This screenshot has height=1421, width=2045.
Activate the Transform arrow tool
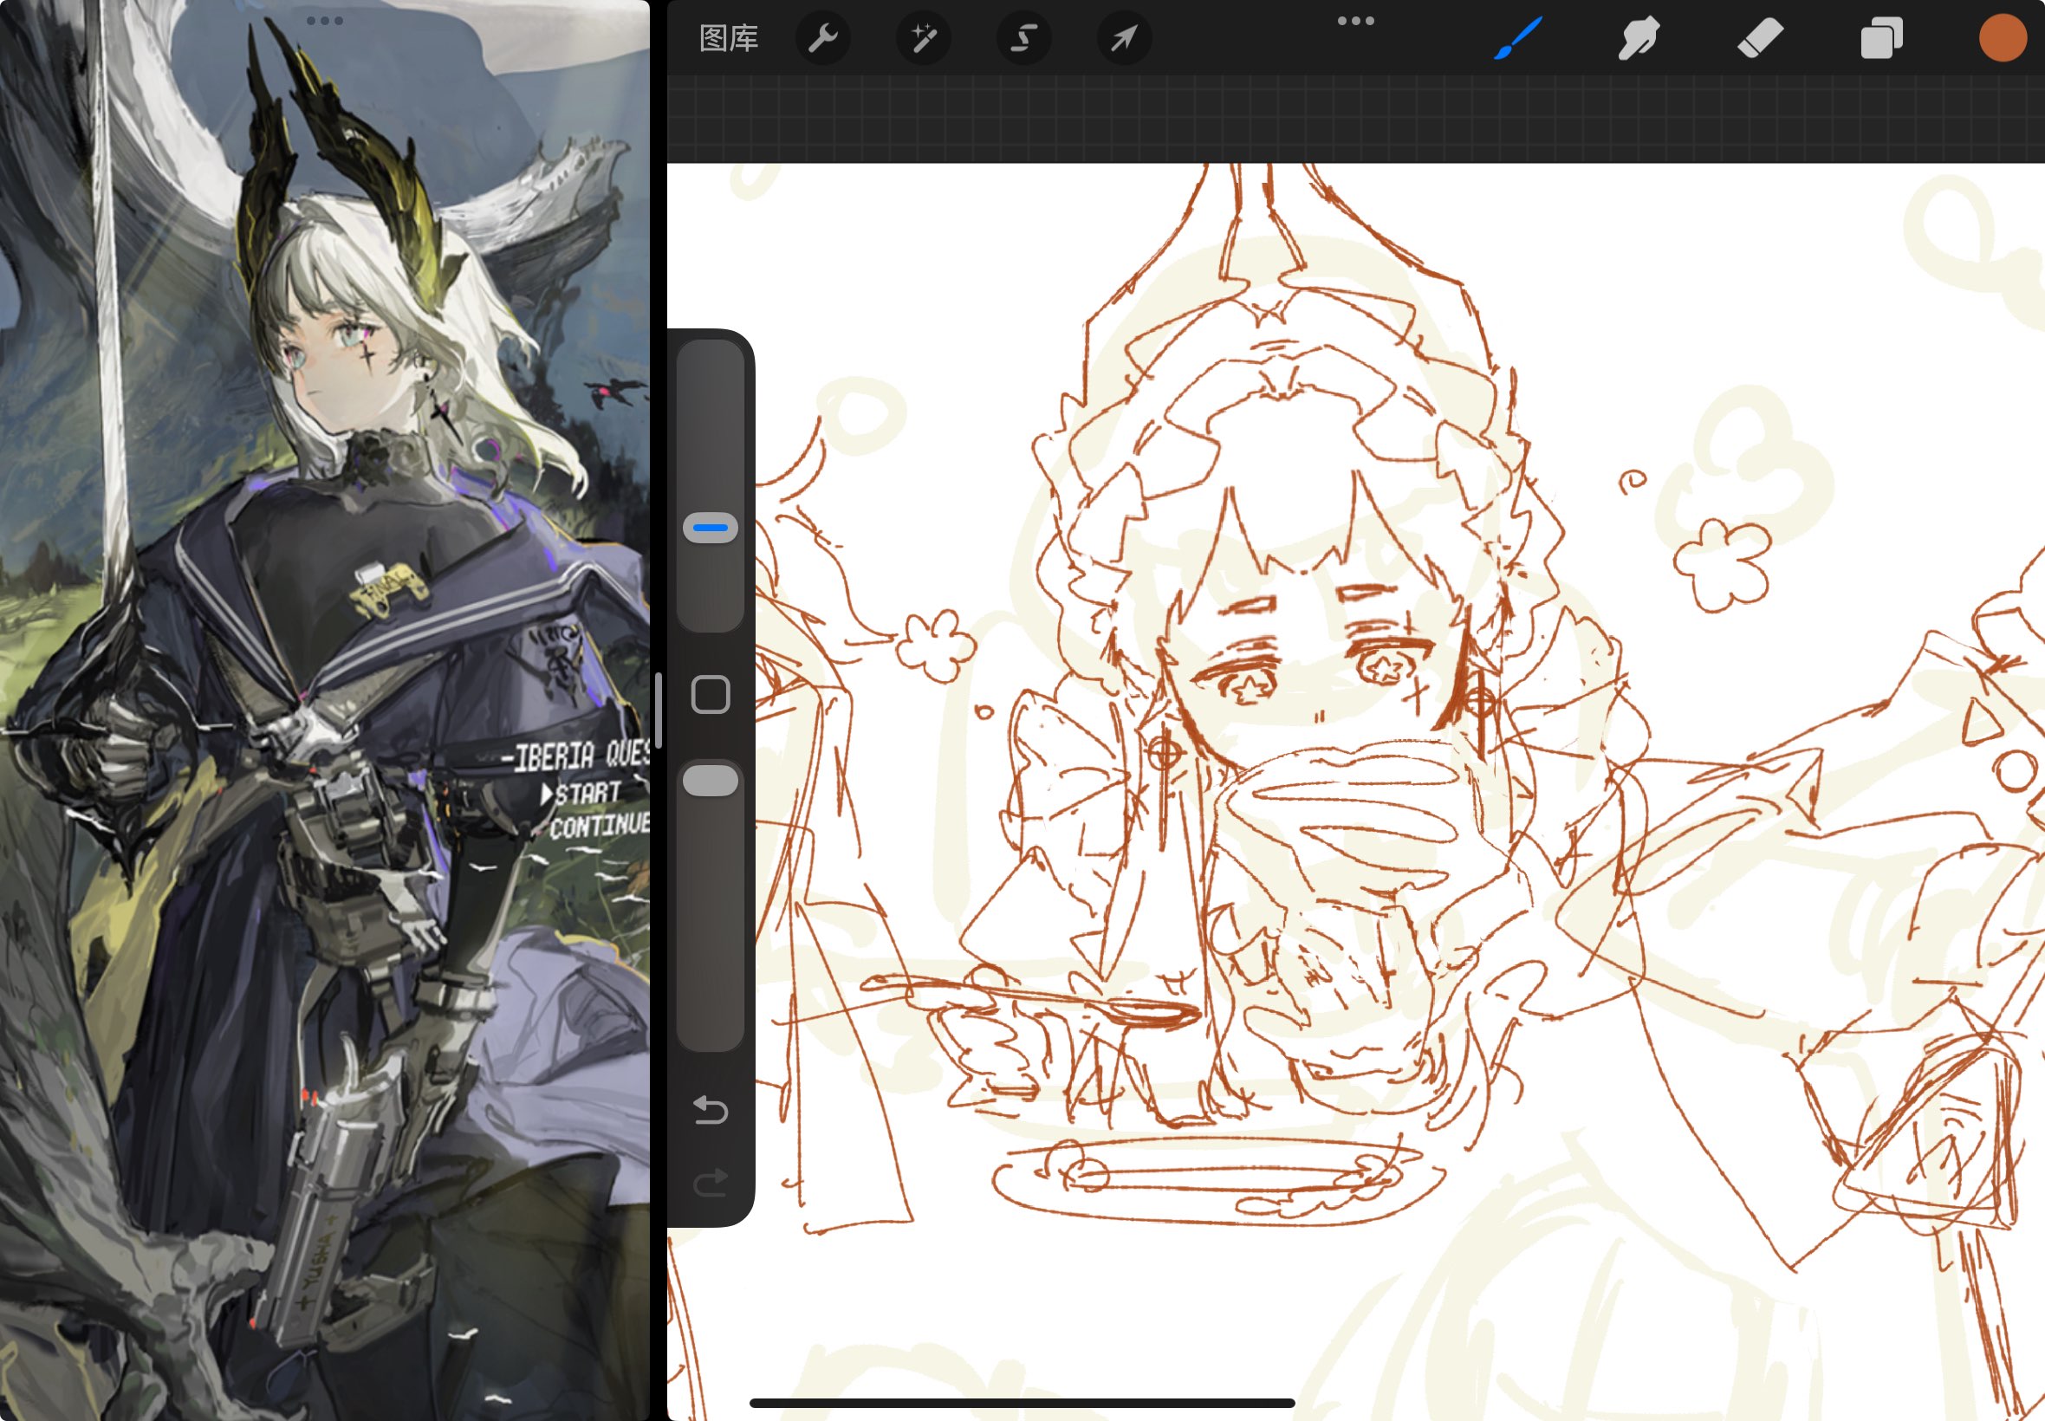pos(1125,38)
